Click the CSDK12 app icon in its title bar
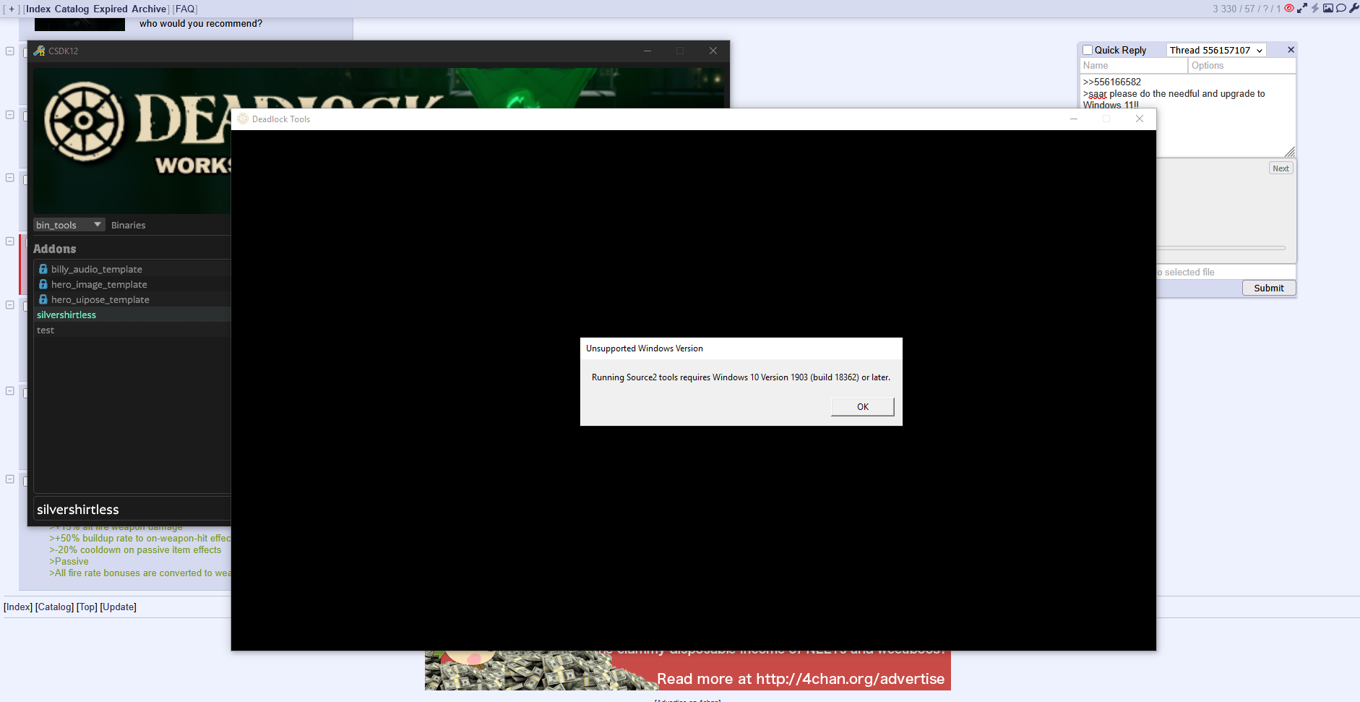 [x=39, y=51]
